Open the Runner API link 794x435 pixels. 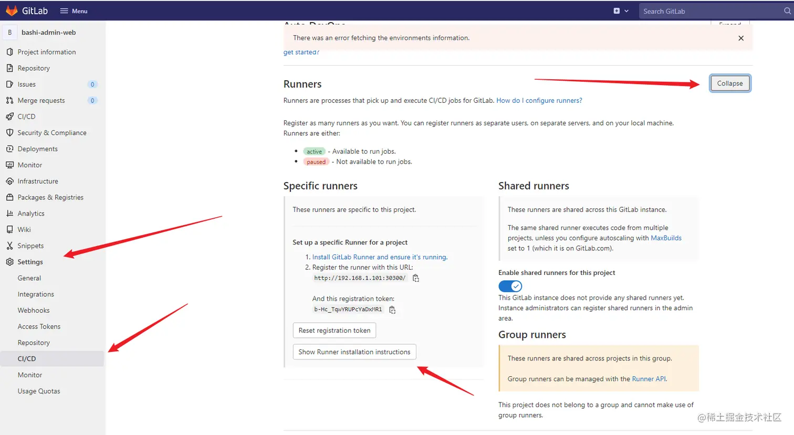(649, 379)
